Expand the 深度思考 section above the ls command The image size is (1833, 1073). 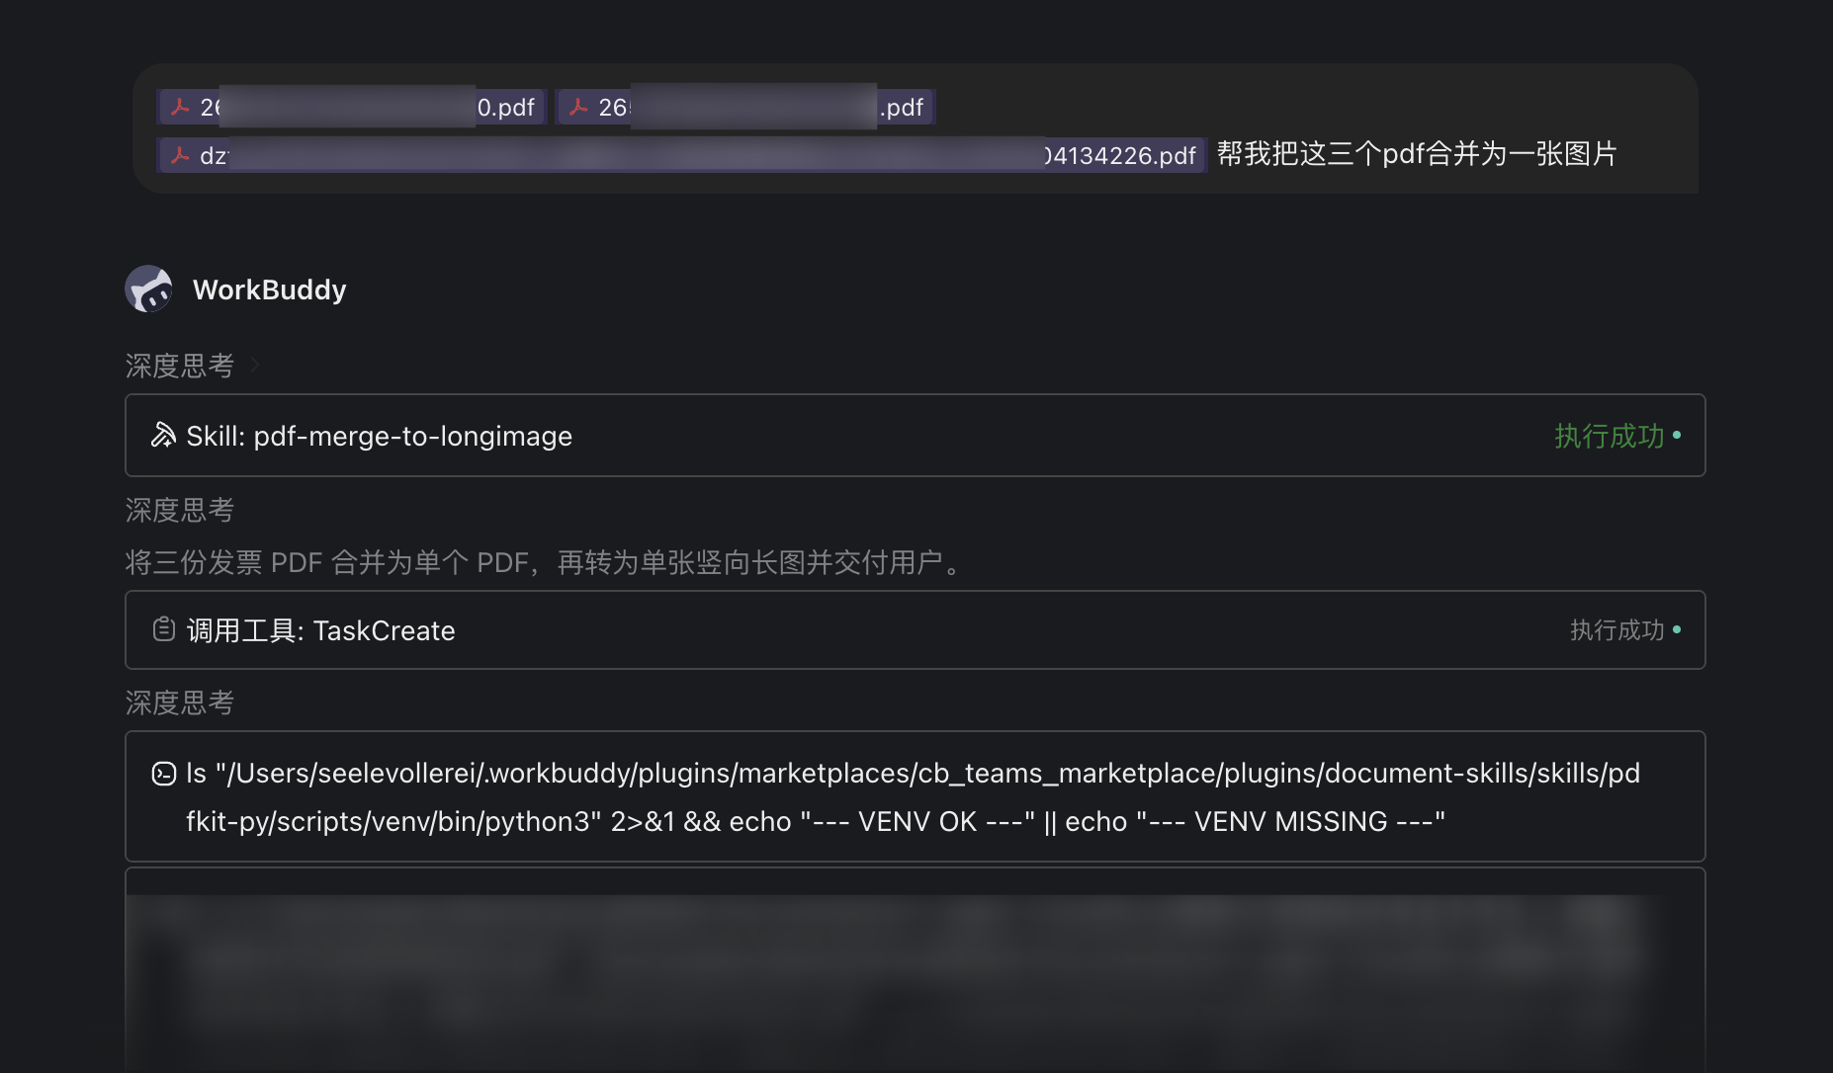[180, 702]
